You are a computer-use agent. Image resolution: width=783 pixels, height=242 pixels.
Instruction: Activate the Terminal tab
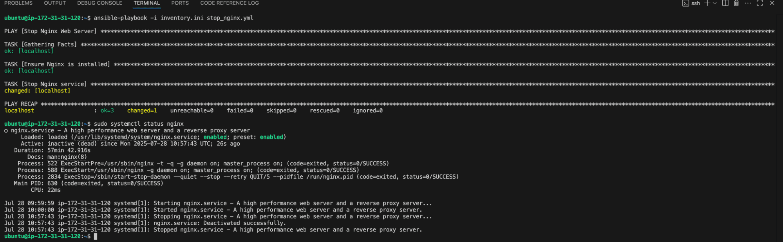pos(146,3)
